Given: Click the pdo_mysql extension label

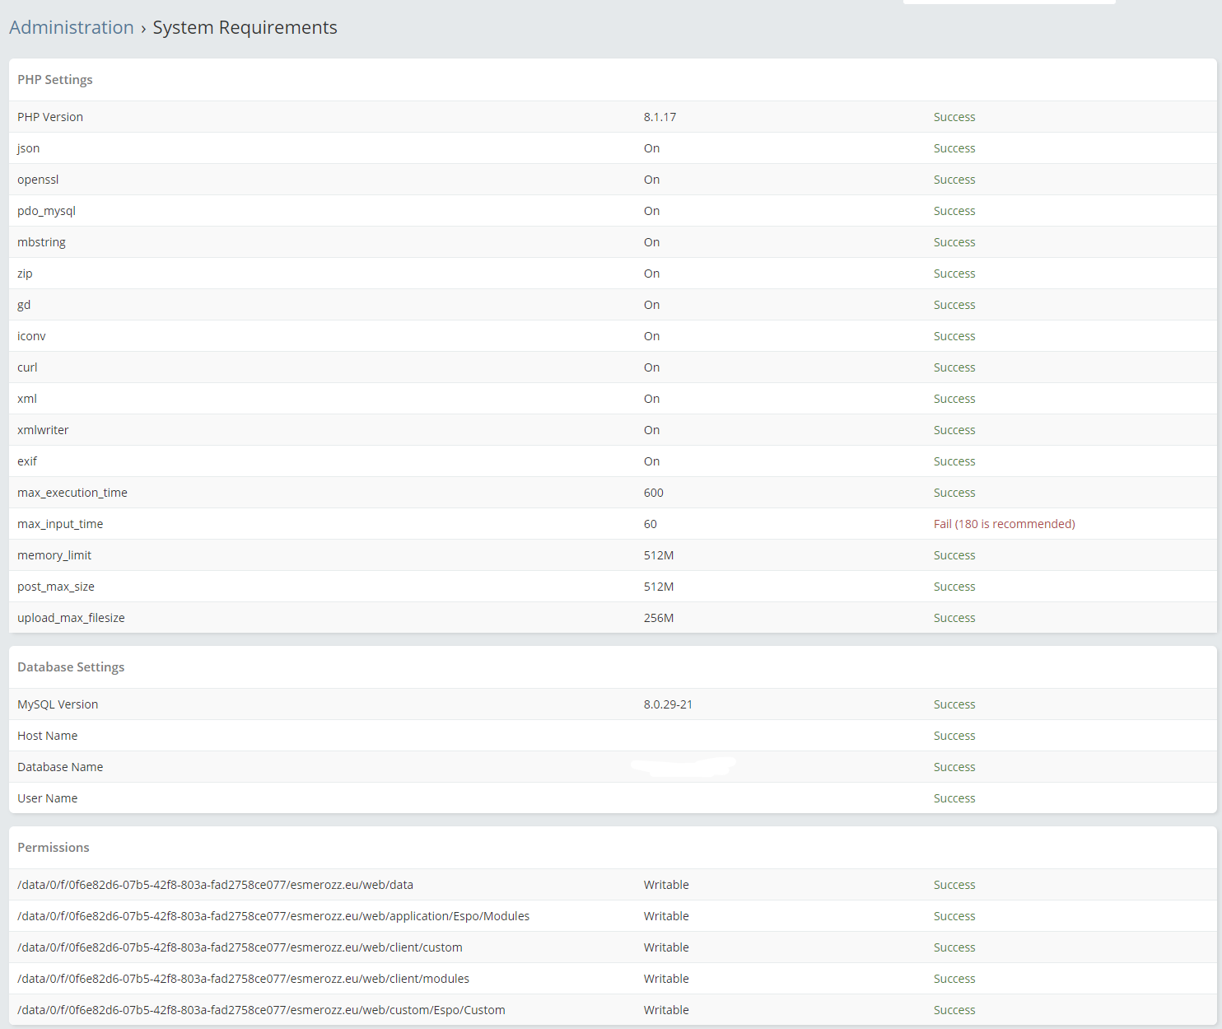Looking at the screenshot, I should (46, 211).
